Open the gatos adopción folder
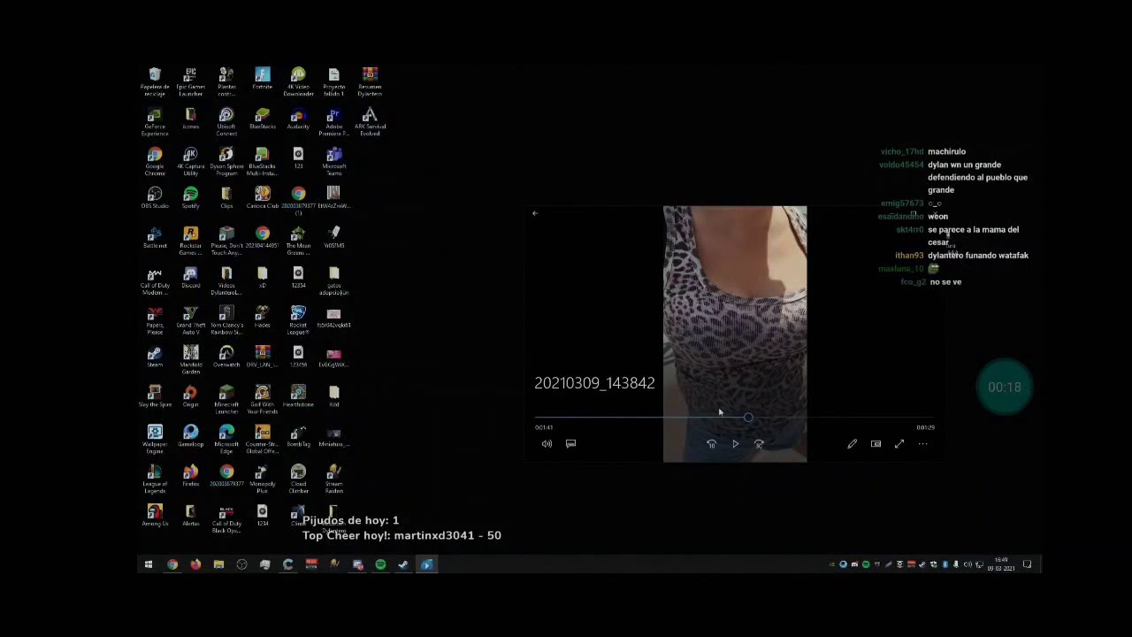 click(x=333, y=280)
